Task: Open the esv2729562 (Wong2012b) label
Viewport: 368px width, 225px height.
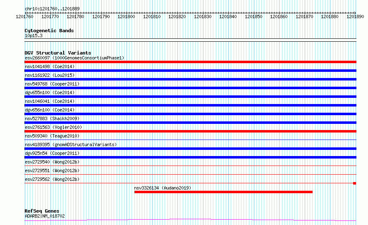Action: pyautogui.click(x=52, y=179)
